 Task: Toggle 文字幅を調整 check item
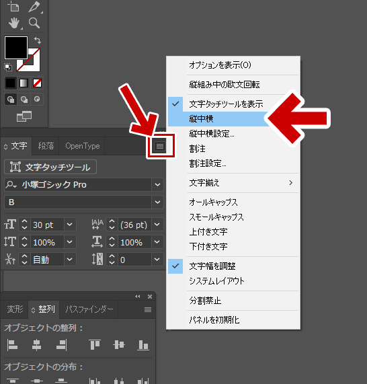tap(233, 266)
